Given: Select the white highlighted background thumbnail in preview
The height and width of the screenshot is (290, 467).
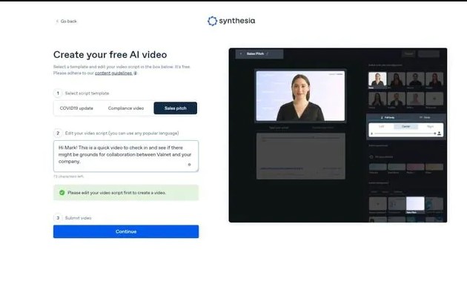Looking at the screenshot, I should tap(415, 203).
